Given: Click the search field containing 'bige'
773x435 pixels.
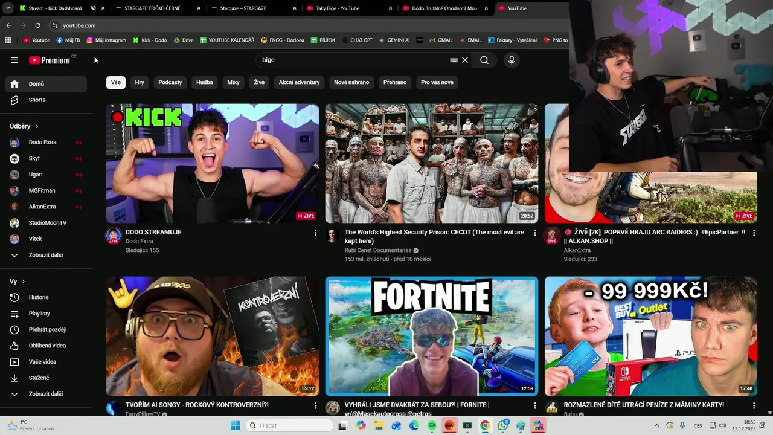Looking at the screenshot, I should pos(355,60).
